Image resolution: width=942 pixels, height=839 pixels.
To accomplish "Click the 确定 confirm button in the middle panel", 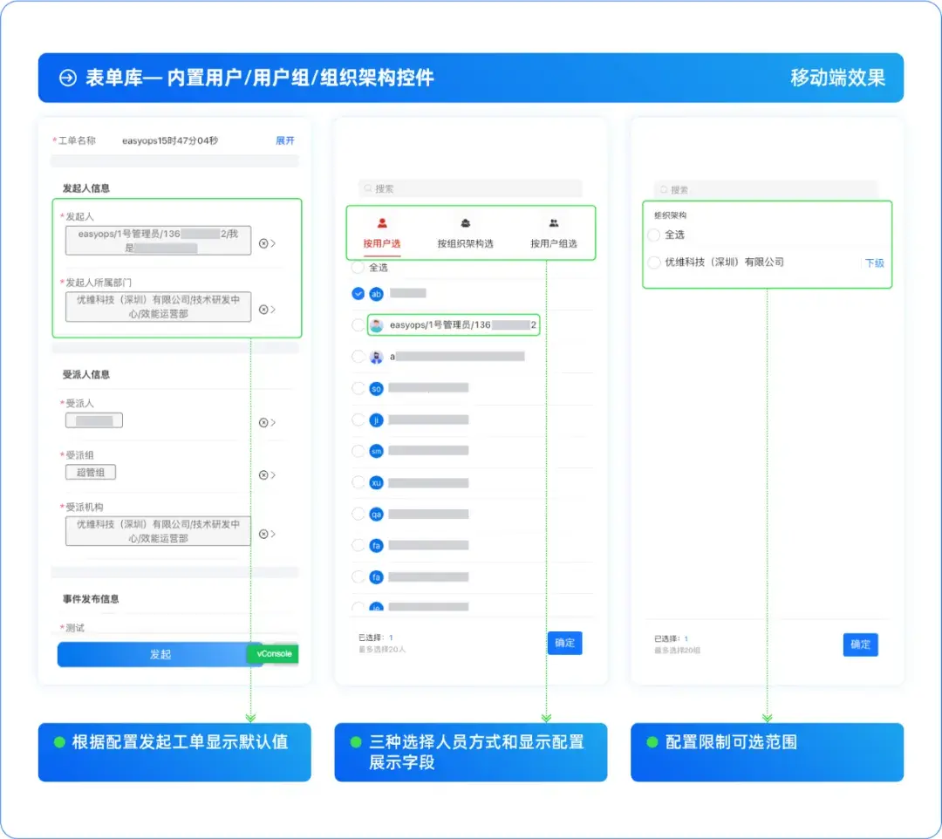I will coord(564,643).
